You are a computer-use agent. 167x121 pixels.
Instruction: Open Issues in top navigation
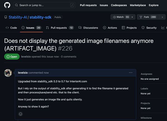click(x=104, y=5)
